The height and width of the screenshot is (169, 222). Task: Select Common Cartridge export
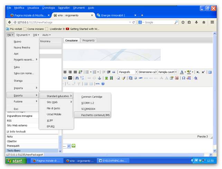click(92, 97)
